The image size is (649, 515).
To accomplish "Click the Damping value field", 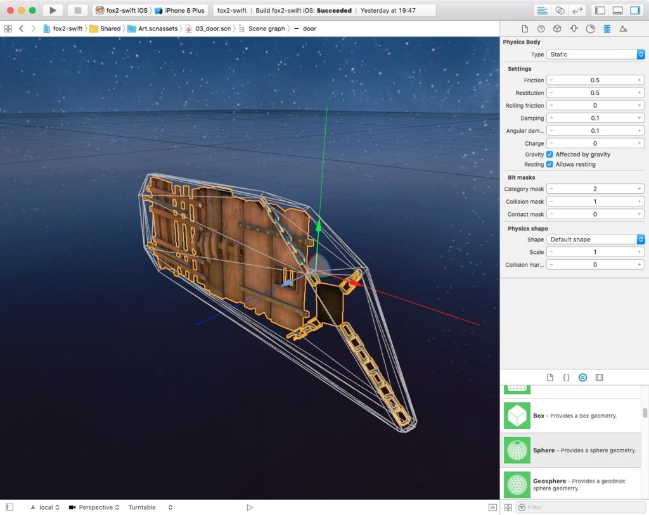I will [x=595, y=118].
